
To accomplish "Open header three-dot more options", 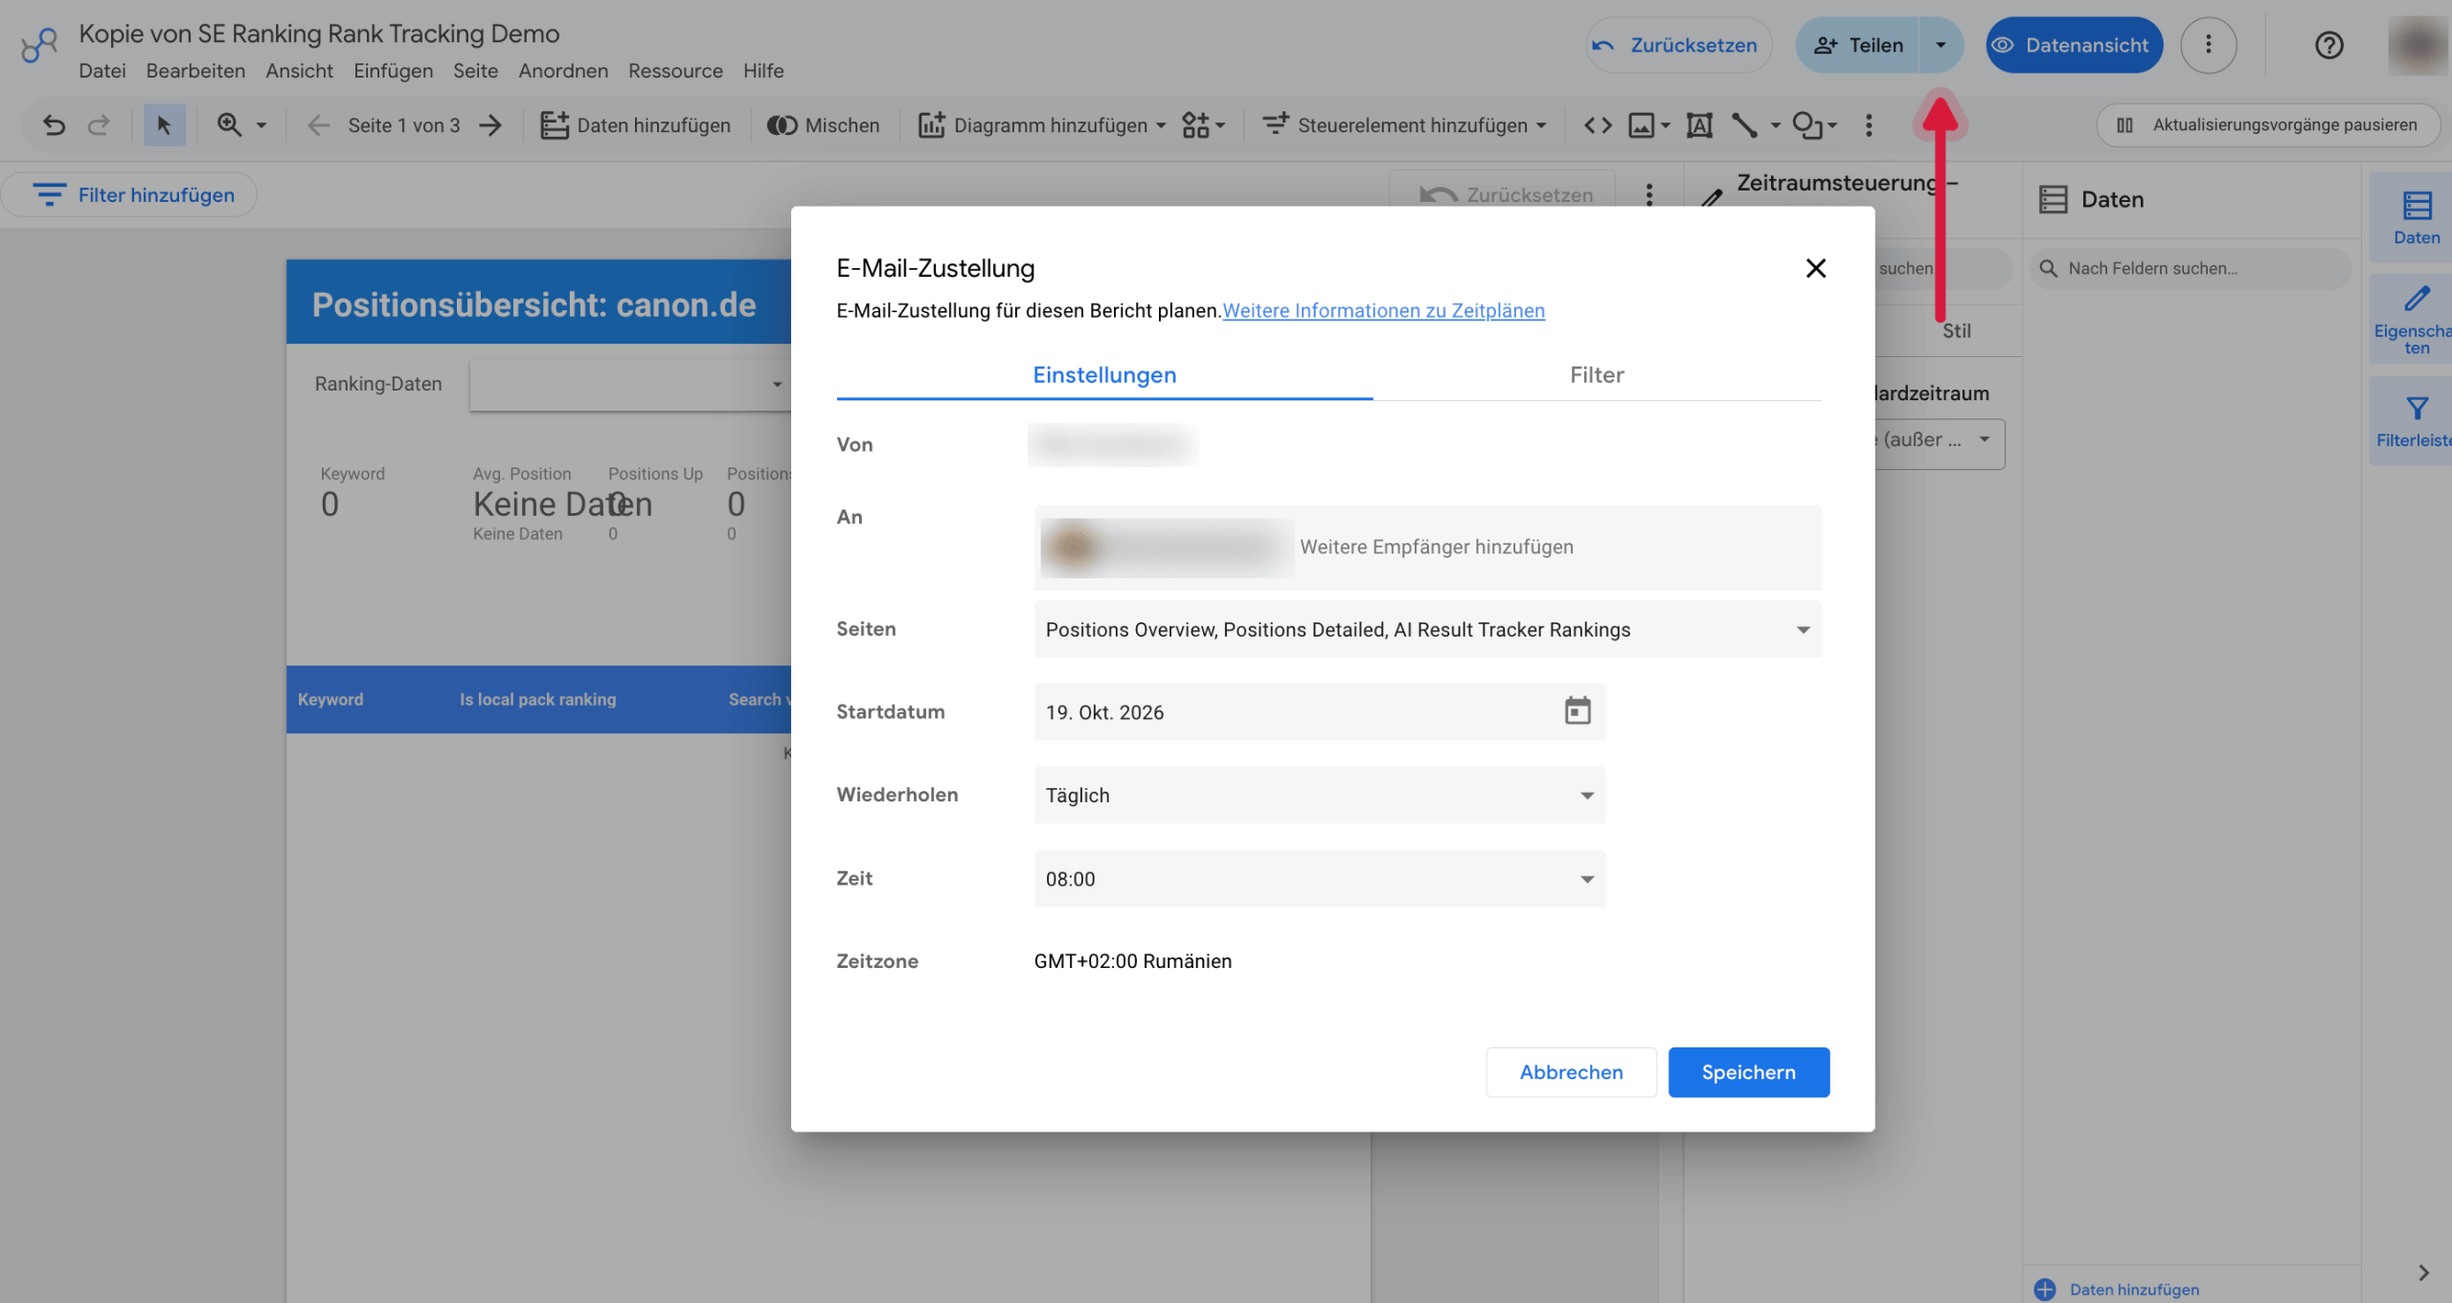I will click(x=2209, y=45).
